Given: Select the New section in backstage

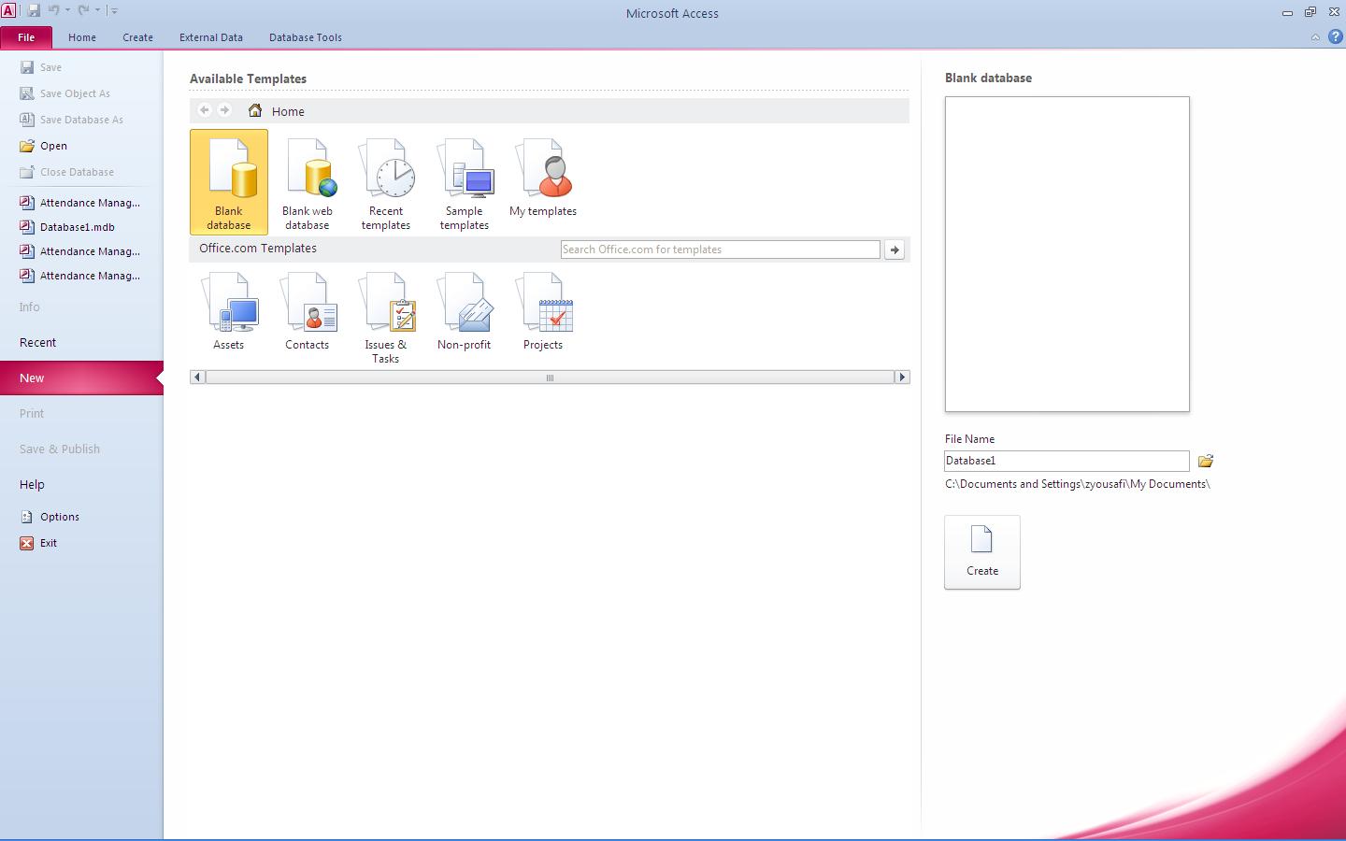Looking at the screenshot, I should [81, 378].
